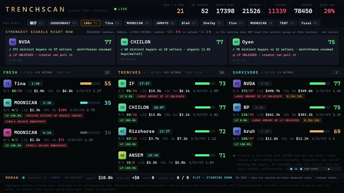The width and height of the screenshot is (344, 193).
Task: Select the 福仔 63 new mint chip
Action: tap(36, 23)
